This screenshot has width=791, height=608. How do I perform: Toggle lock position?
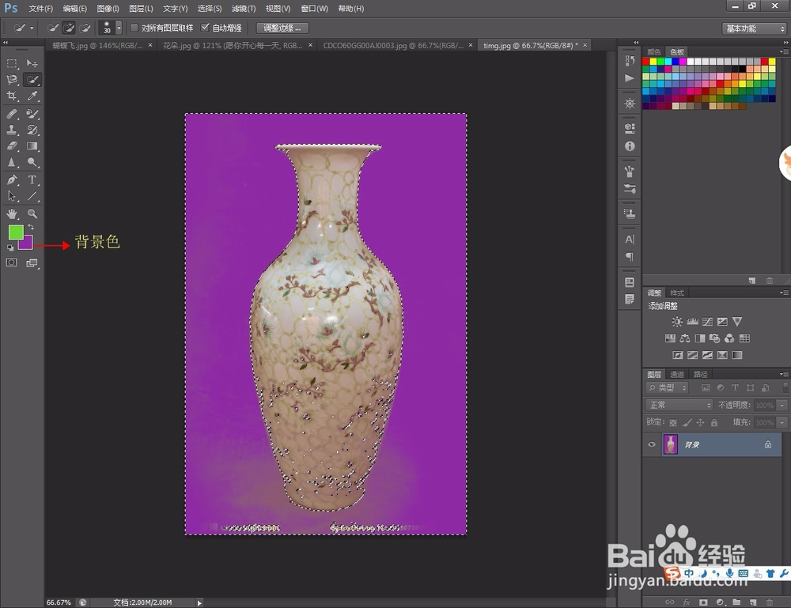tap(700, 422)
